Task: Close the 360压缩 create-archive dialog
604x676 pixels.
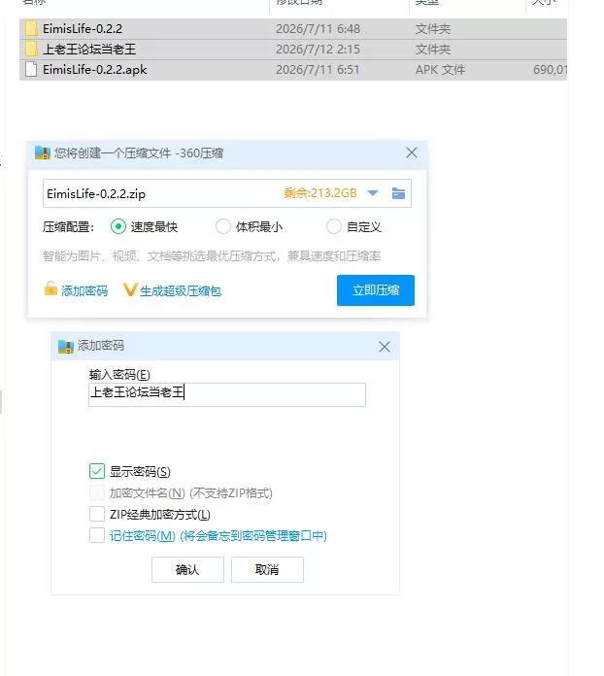Action: pos(412,152)
